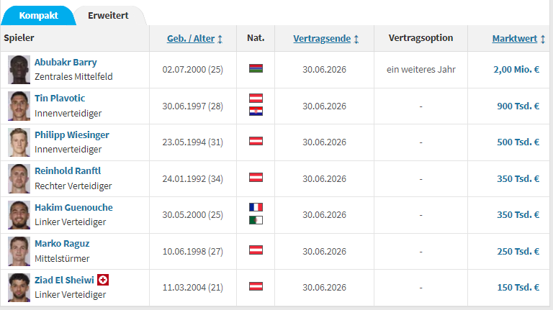Click Tin Plavotic's portrait thumbnail
The width and height of the screenshot is (553, 310).
[19, 106]
